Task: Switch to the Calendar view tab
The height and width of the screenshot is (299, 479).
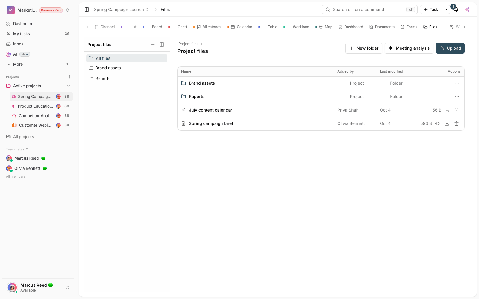Action: tap(240, 27)
